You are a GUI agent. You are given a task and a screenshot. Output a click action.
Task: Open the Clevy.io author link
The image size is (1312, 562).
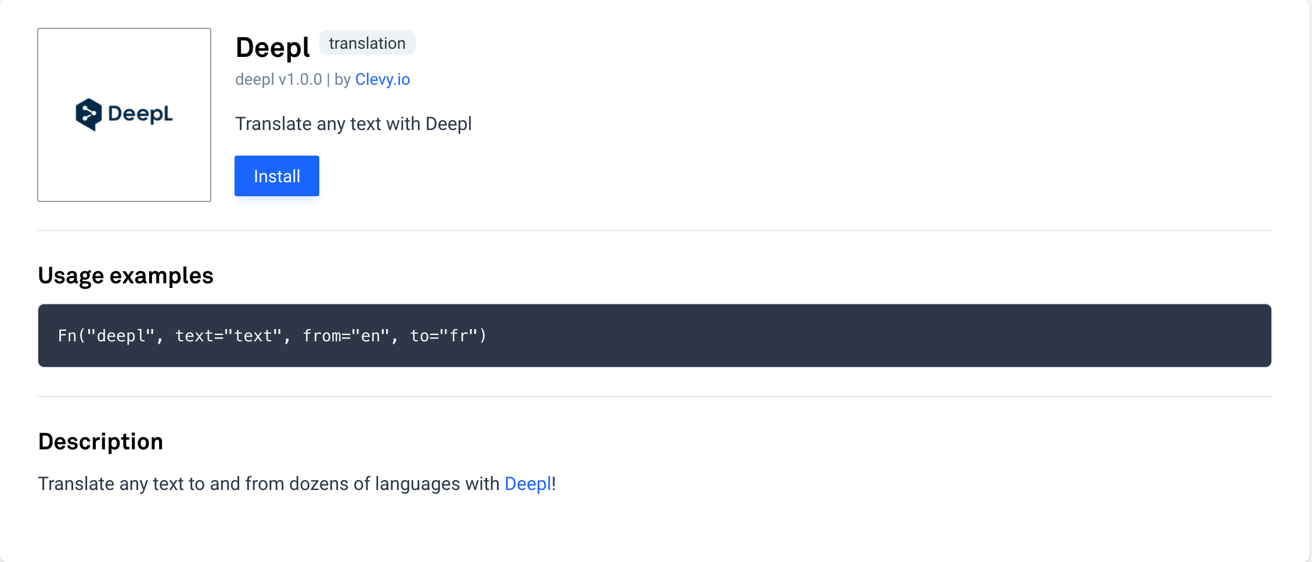[383, 79]
